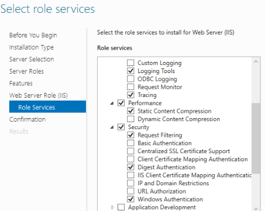Select the Performance label in tree
This screenshot has width=265, height=211.
click(x=145, y=103)
